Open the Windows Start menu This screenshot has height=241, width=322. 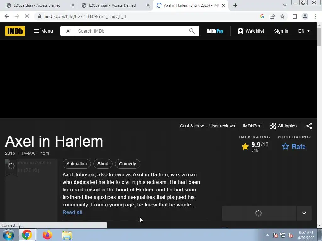(x=8, y=235)
